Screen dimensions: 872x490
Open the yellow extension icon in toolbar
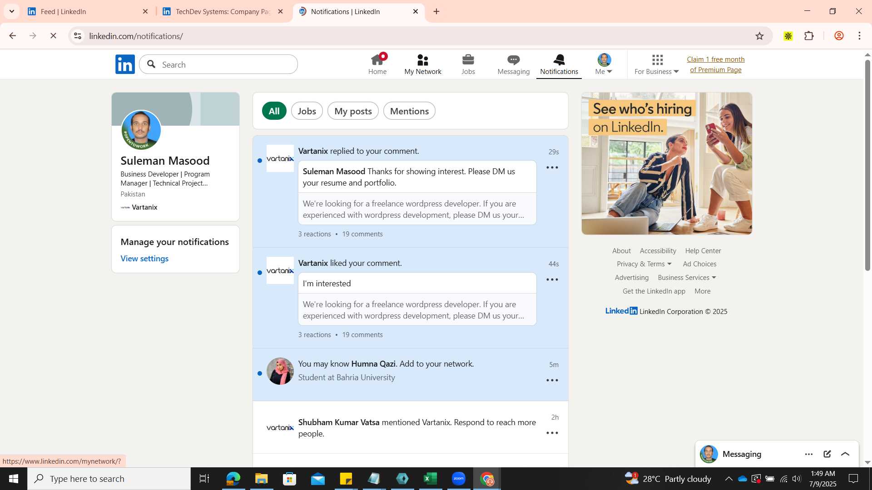point(788,36)
